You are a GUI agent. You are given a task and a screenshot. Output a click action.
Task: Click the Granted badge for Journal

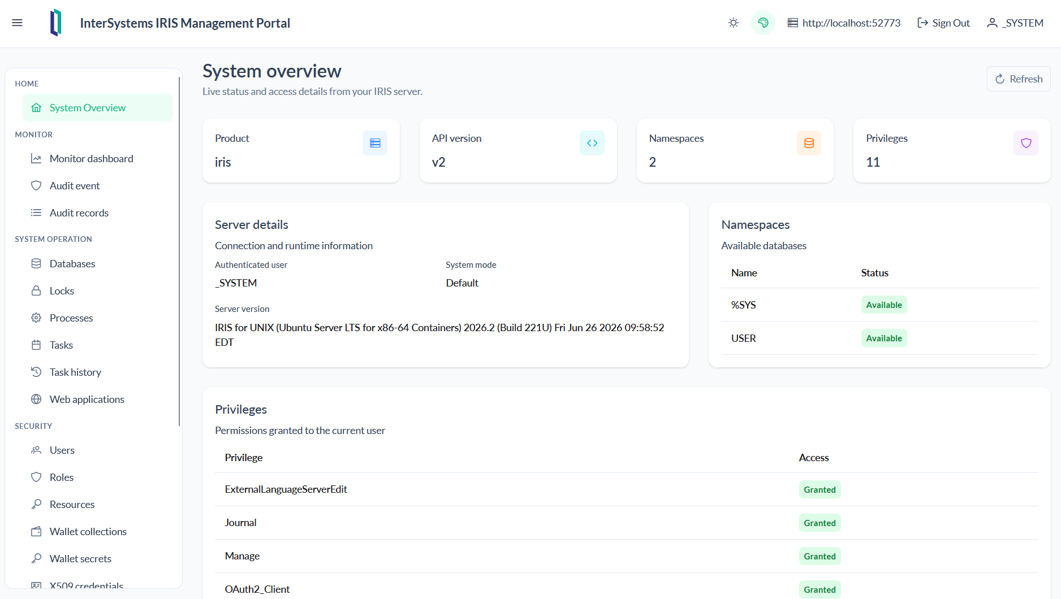coord(820,523)
